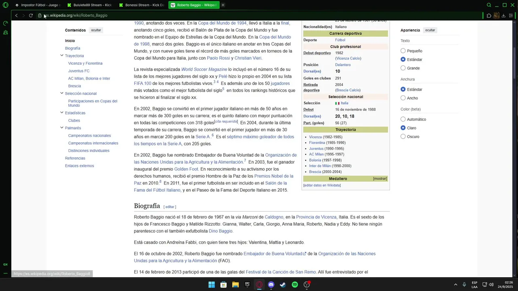Select the Ancho width option
This screenshot has height=291, width=518.
click(x=403, y=98)
